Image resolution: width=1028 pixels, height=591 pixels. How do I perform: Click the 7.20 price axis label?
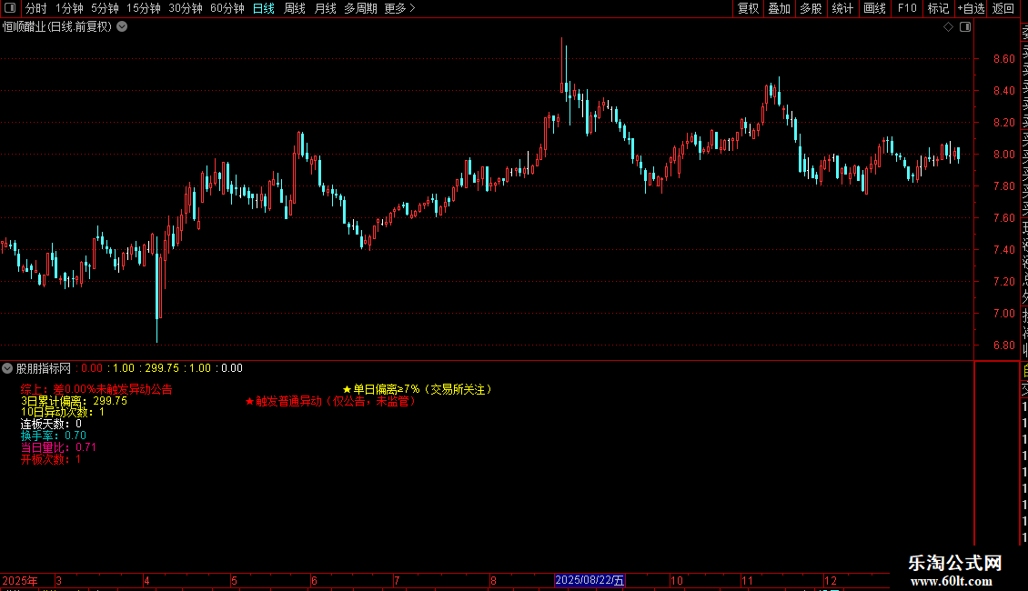tap(1003, 282)
